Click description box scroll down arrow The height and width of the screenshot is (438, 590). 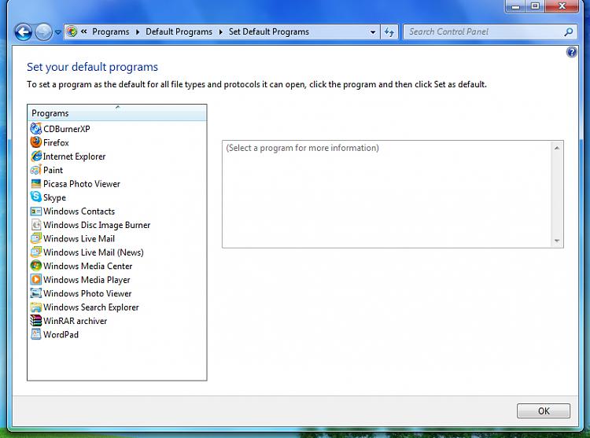pyautogui.click(x=557, y=241)
